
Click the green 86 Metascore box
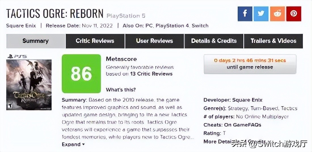click(x=81, y=74)
